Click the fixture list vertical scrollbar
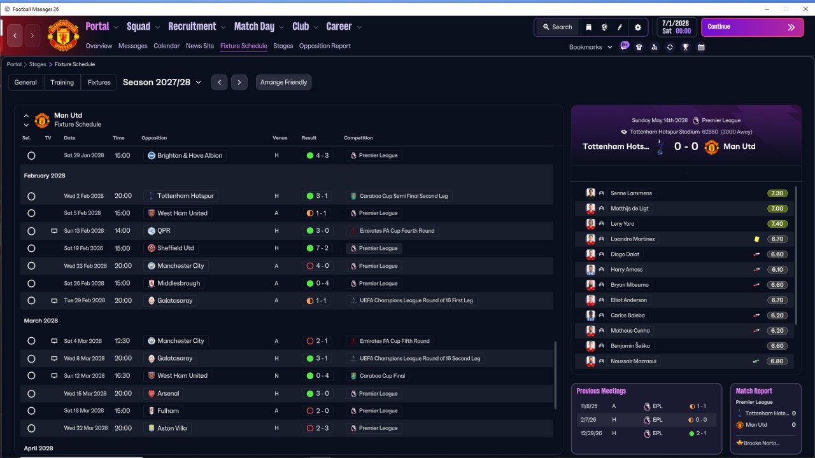The height and width of the screenshot is (458, 815). tap(555, 375)
